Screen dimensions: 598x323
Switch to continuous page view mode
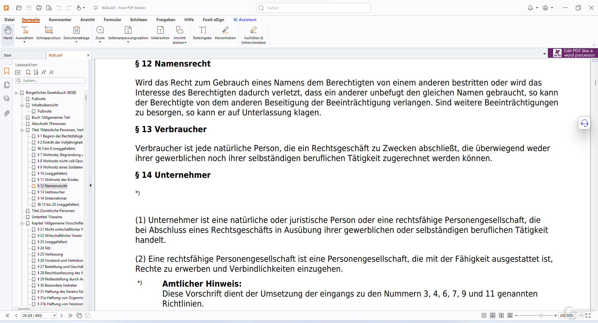coord(492,316)
